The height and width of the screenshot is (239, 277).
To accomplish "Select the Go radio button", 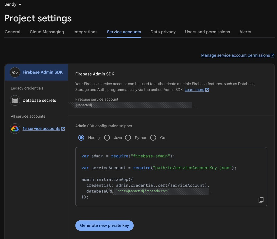I will coord(153,138).
